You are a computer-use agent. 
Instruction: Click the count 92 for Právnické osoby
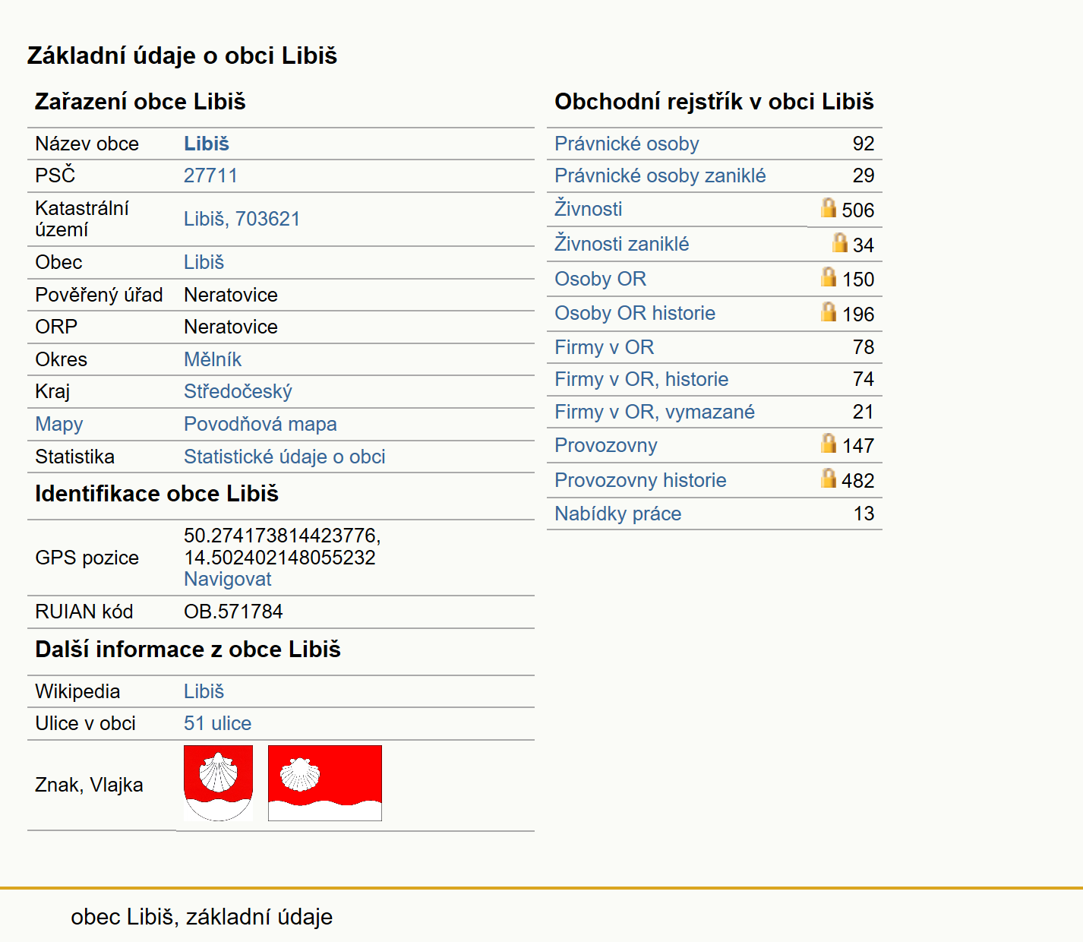click(x=864, y=144)
